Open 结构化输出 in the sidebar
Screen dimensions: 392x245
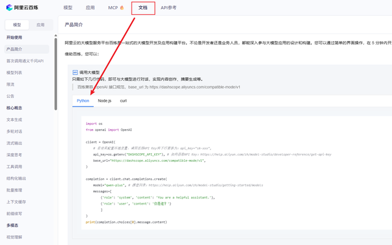pos(17,178)
